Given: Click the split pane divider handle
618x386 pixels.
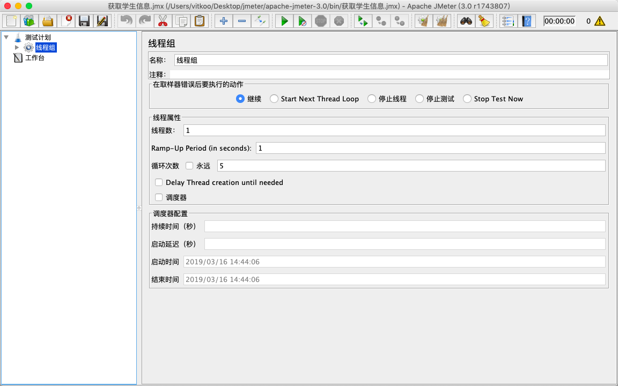Looking at the screenshot, I should 139,208.
